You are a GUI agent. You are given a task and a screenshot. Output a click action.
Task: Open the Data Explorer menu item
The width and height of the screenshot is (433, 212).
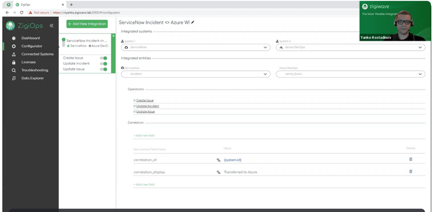(32, 78)
